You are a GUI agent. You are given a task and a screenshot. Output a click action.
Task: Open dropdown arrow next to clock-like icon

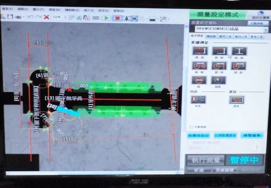(x=147, y=19)
